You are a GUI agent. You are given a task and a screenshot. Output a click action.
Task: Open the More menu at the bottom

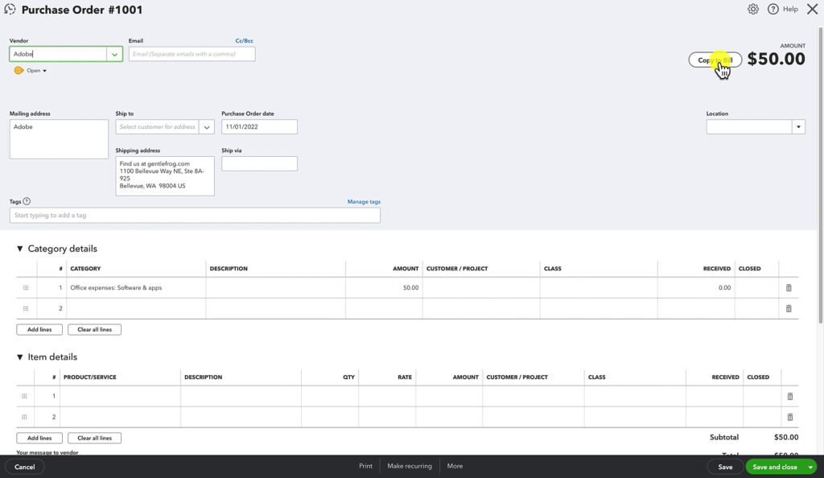(x=455, y=465)
